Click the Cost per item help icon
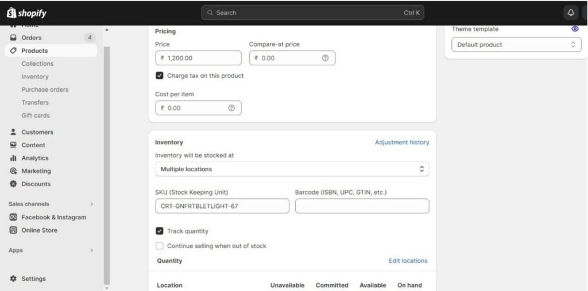The height and width of the screenshot is (291, 588). coord(231,108)
